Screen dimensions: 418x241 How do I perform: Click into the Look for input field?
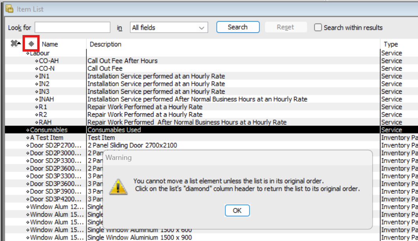(x=73, y=28)
